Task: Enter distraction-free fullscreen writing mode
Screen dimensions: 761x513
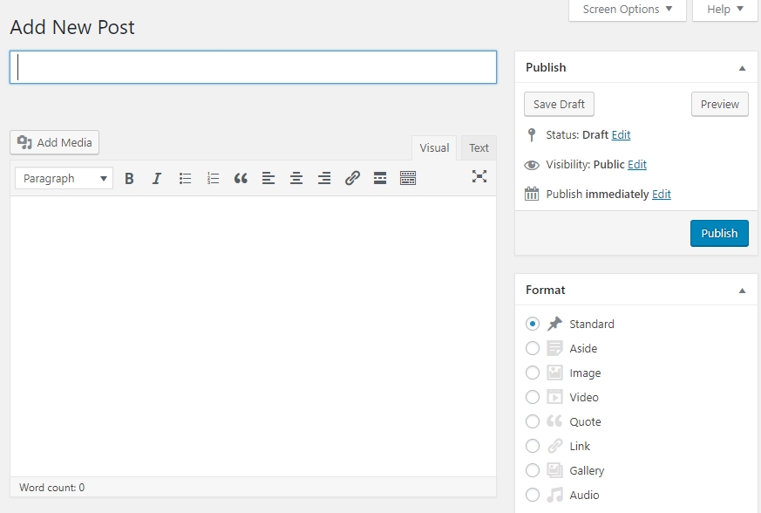Action: click(x=479, y=176)
